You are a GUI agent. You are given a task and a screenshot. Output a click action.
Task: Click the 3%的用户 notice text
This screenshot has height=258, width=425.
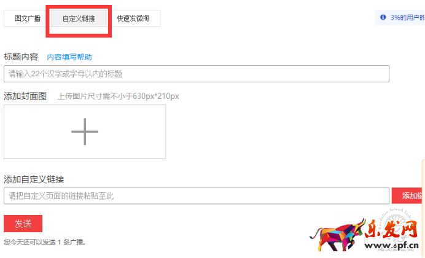407,18
